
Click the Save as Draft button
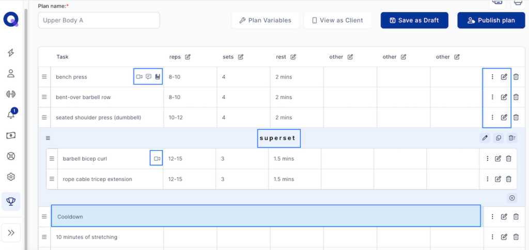pos(414,20)
